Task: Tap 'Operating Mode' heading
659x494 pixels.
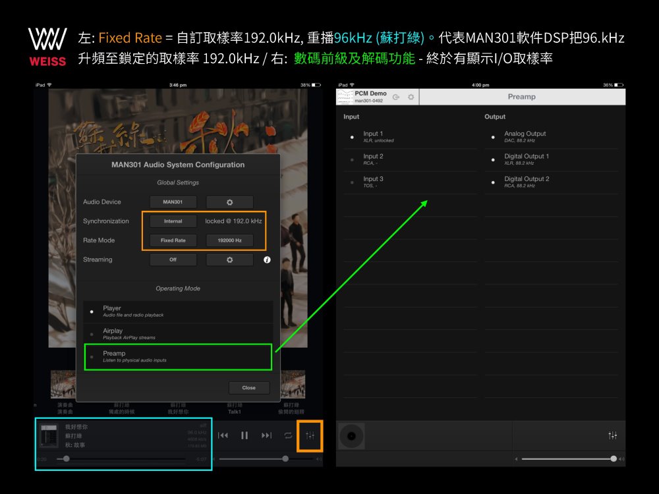Action: click(178, 288)
